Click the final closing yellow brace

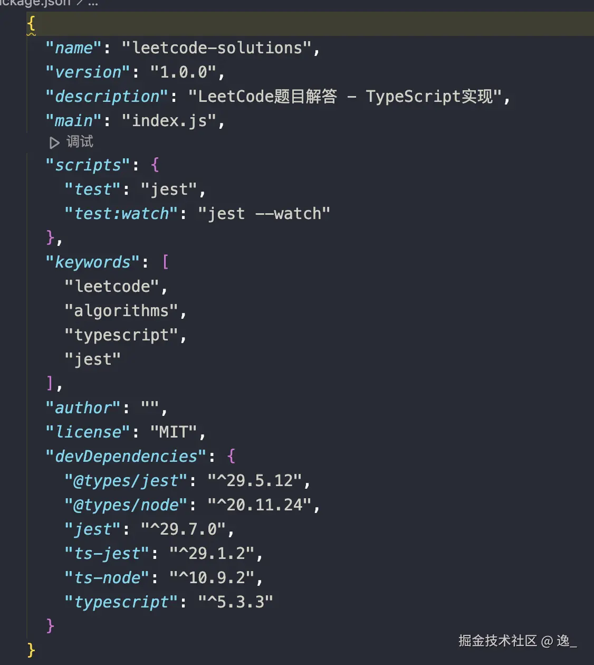click(x=31, y=650)
